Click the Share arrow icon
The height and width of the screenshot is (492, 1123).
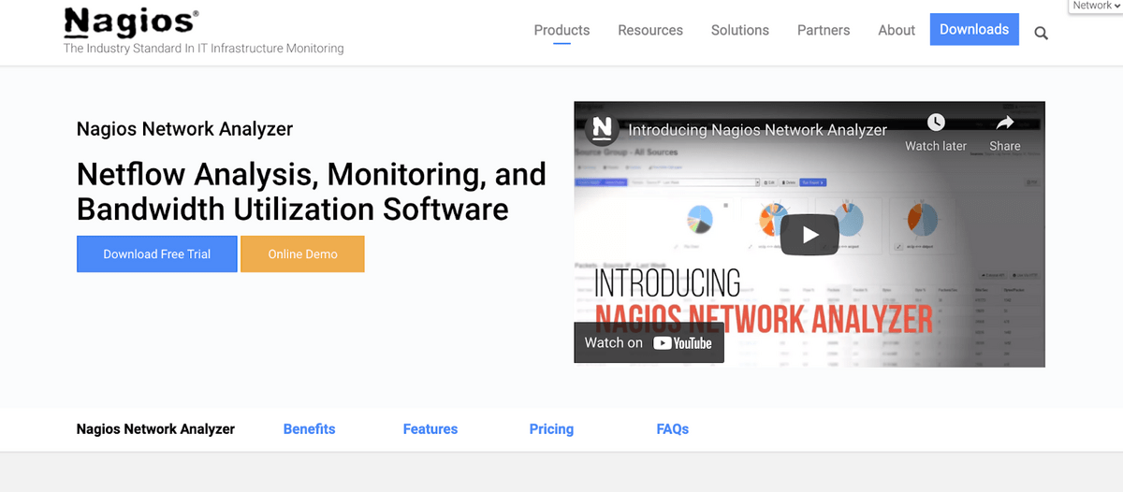[1005, 123]
